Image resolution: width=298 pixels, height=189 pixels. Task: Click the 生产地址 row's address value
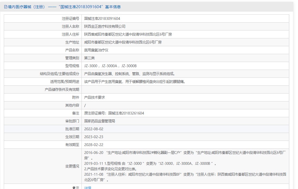[123, 42]
